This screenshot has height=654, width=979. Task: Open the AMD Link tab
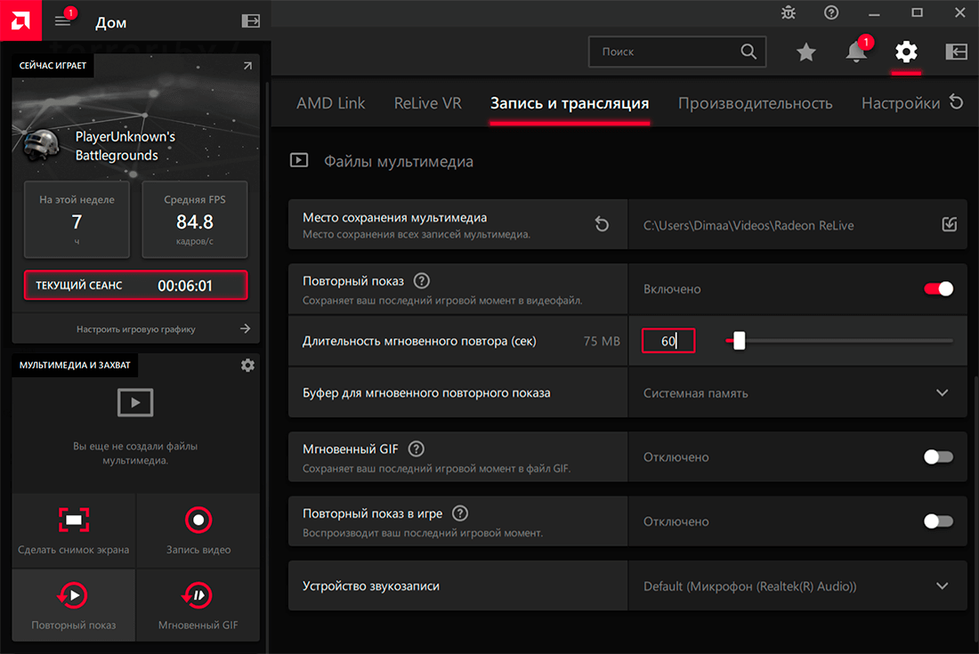coord(330,103)
